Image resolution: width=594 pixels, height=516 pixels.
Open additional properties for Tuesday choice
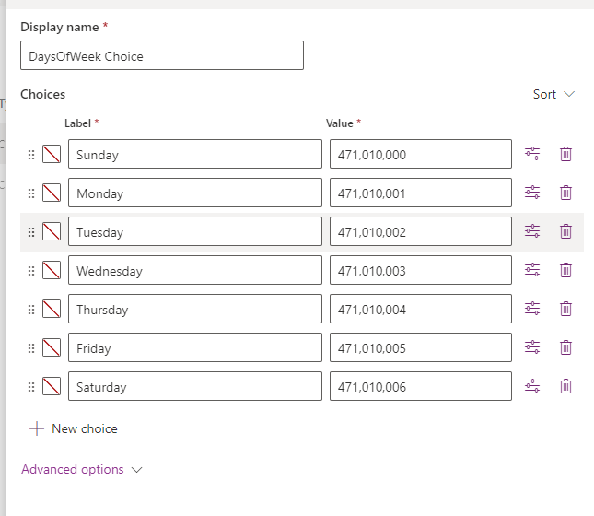[532, 231]
